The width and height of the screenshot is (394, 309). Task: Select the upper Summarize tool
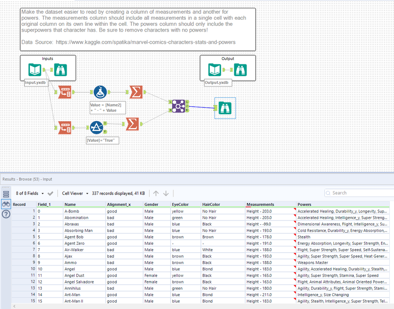coord(136,92)
